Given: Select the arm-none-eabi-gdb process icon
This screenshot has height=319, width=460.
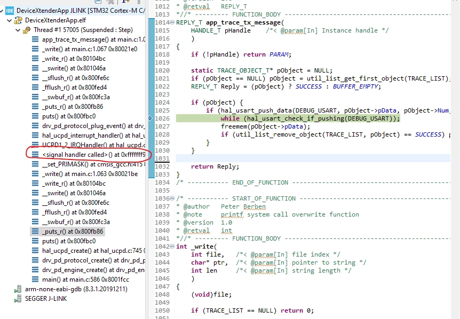Looking at the screenshot, I should point(18,289).
